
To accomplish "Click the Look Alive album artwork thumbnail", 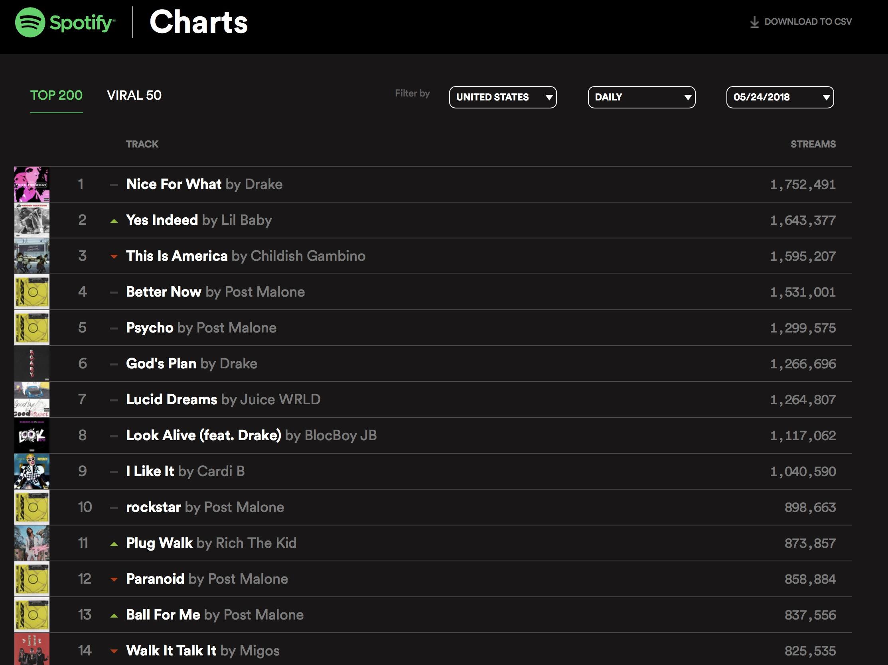I will tap(32, 435).
